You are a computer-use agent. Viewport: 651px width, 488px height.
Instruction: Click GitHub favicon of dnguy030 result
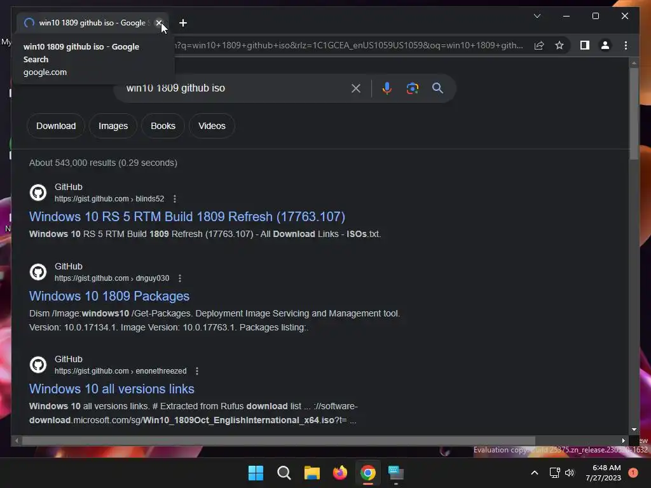tap(38, 272)
